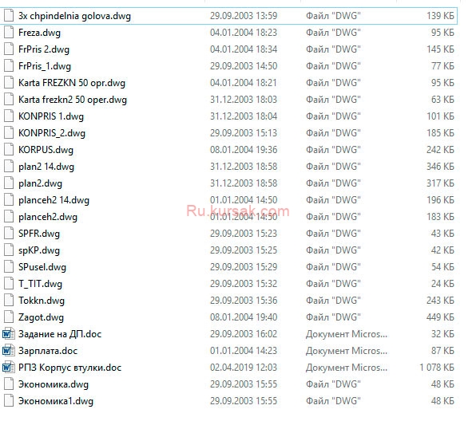Click file icon of 3x chpindelnia golova.dwg

click(9, 15)
